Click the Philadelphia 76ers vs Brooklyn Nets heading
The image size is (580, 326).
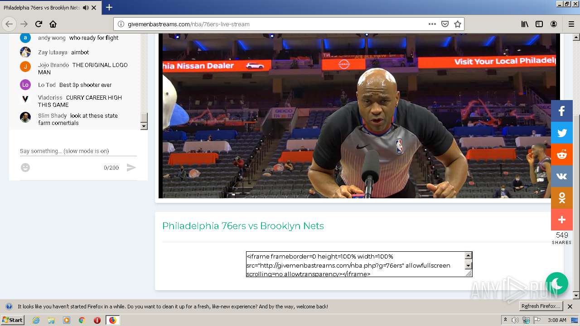pyautogui.click(x=243, y=226)
